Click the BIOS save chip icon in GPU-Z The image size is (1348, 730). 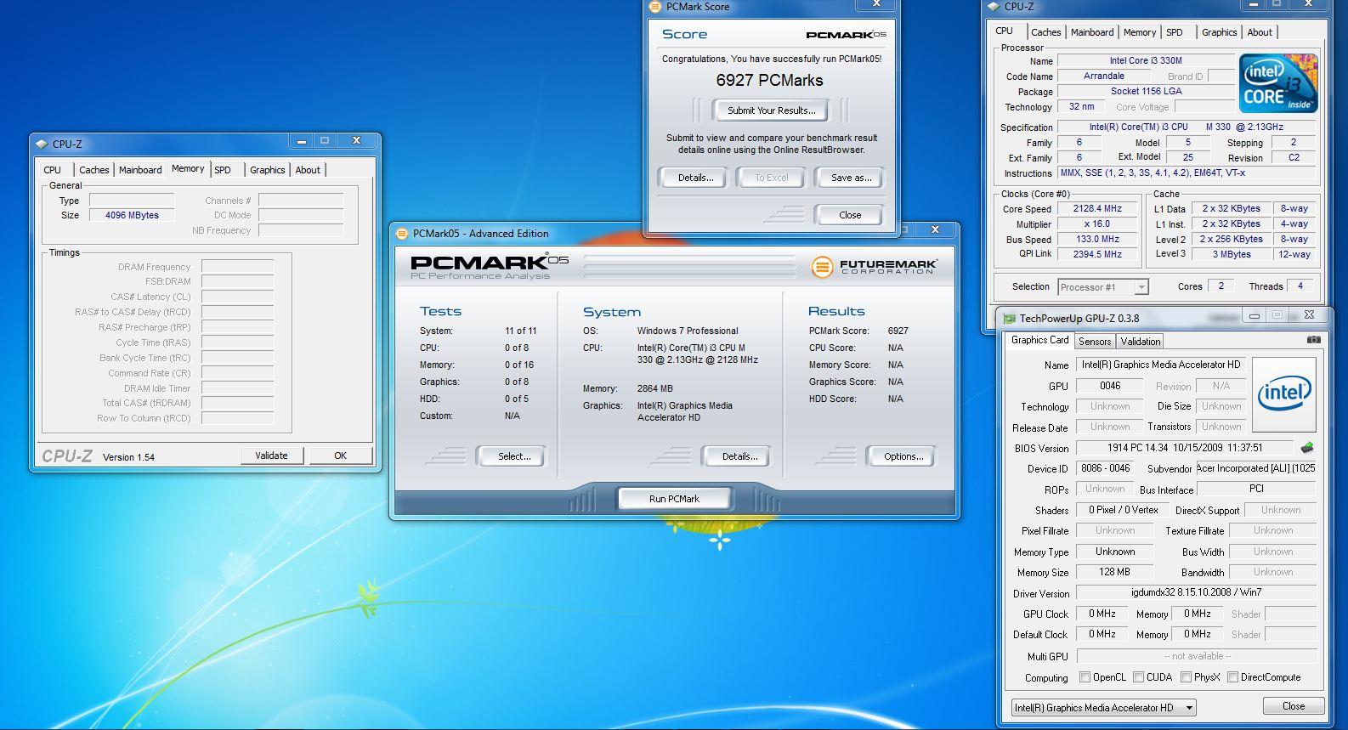1307,447
